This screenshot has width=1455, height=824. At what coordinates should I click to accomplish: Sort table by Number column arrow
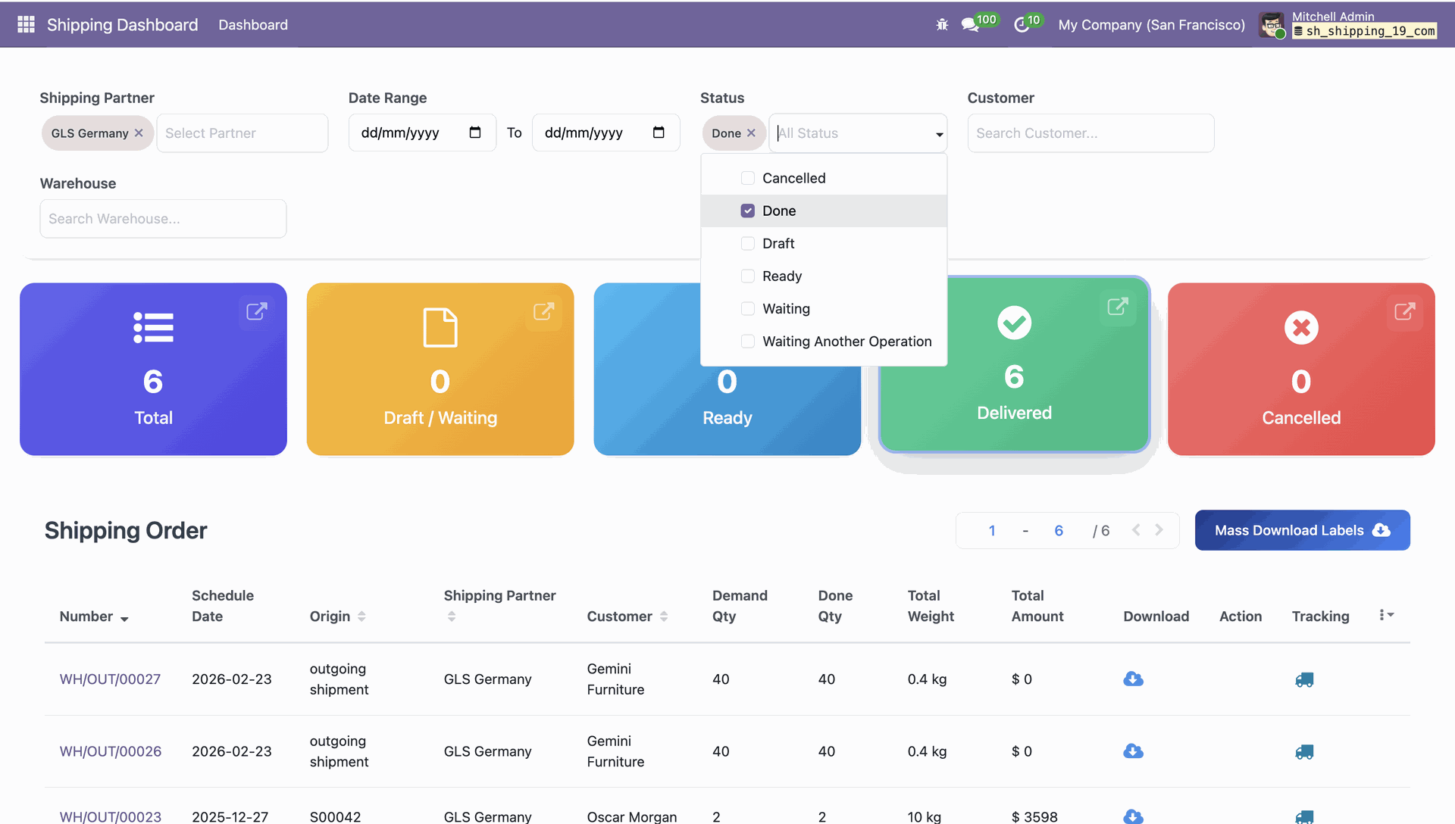(x=124, y=619)
